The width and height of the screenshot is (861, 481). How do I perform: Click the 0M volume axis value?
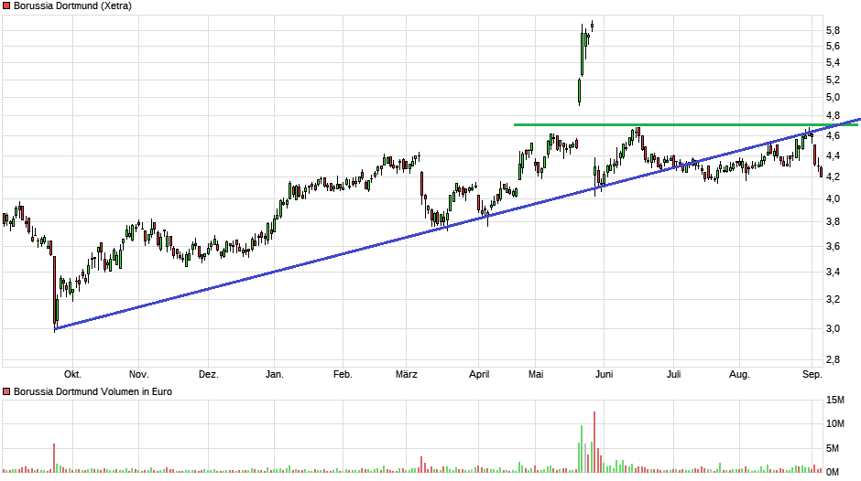(833, 472)
